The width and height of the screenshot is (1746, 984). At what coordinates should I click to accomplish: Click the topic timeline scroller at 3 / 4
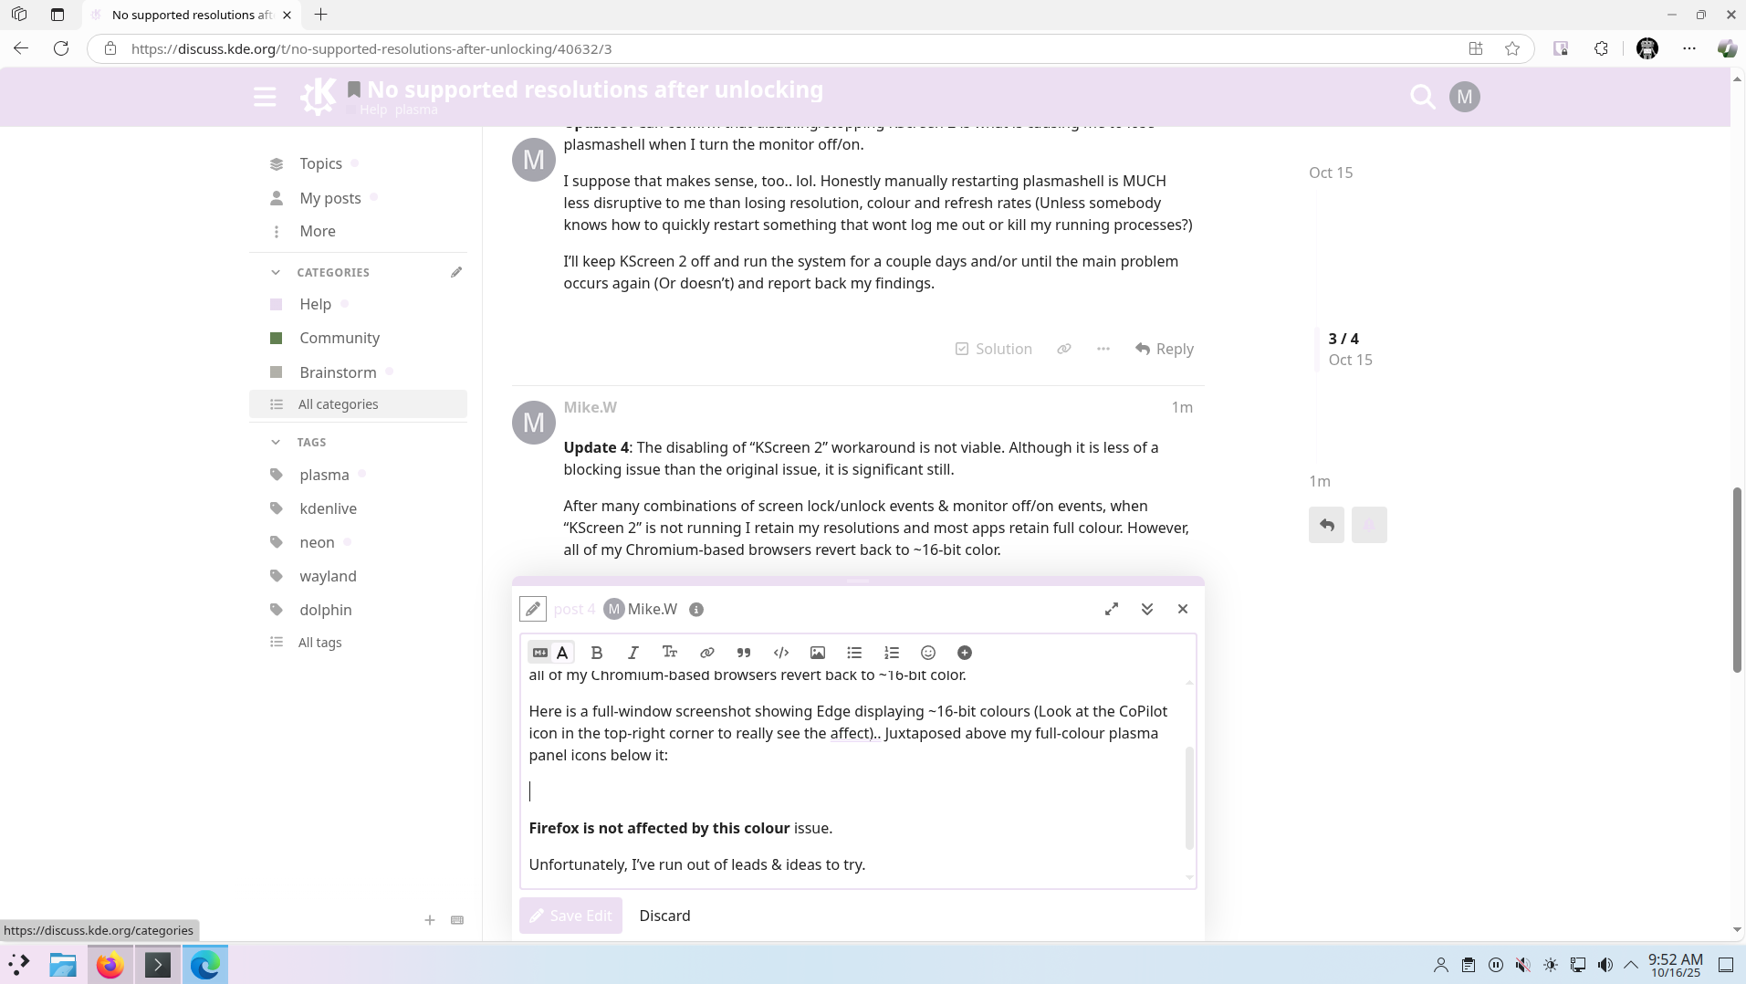[1343, 349]
